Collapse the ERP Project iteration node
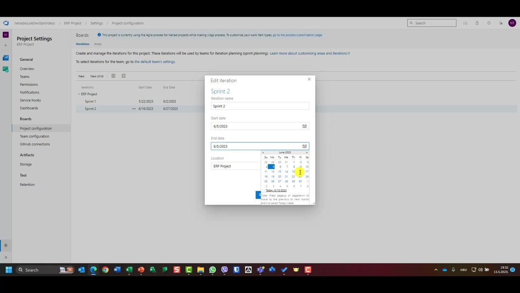The width and height of the screenshot is (520, 293). click(x=79, y=94)
